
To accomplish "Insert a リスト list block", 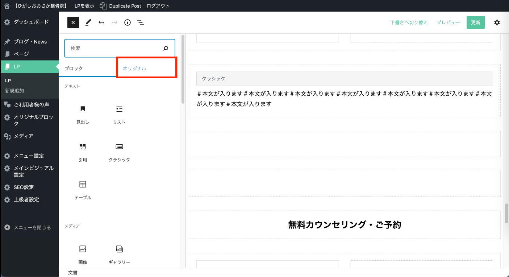I will pyautogui.click(x=119, y=114).
